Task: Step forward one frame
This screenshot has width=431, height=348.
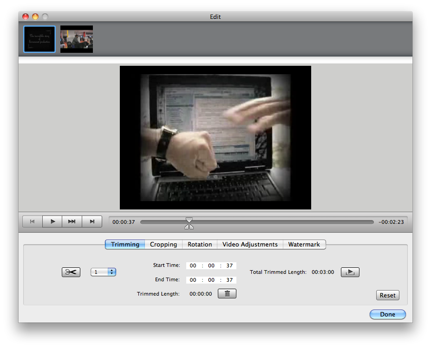Action: pyautogui.click(x=92, y=221)
